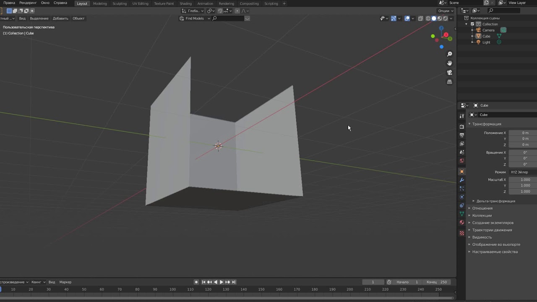Expand the Relations (Отношения) panel
This screenshot has height=302, width=537.
click(482, 208)
